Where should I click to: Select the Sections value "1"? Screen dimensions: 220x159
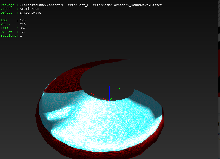[x=21, y=36]
